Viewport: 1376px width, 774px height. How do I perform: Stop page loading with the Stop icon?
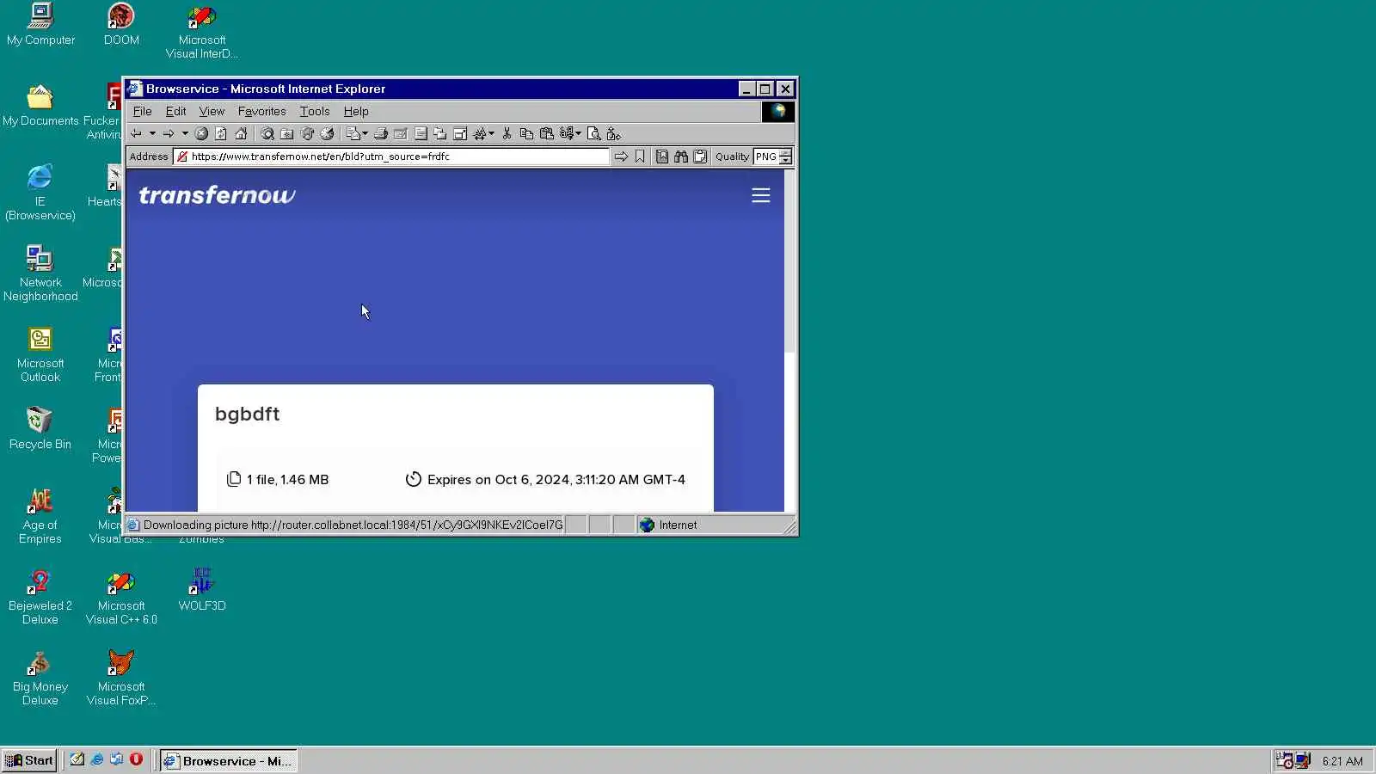pyautogui.click(x=201, y=133)
